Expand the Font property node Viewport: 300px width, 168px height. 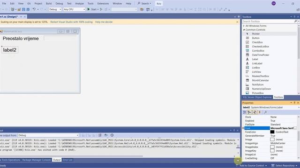pos(243,128)
